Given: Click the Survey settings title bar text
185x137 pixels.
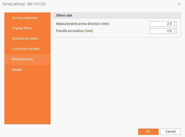Looking at the screenshot, I should click(x=24, y=4).
